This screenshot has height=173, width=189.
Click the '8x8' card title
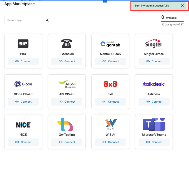110,94
